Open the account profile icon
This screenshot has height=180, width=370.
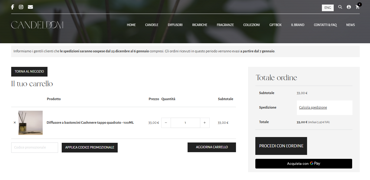tap(349, 7)
